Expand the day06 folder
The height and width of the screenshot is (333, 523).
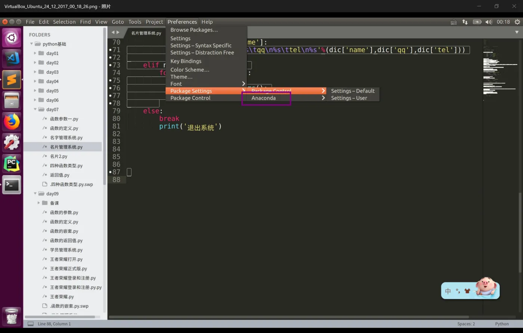[35, 100]
